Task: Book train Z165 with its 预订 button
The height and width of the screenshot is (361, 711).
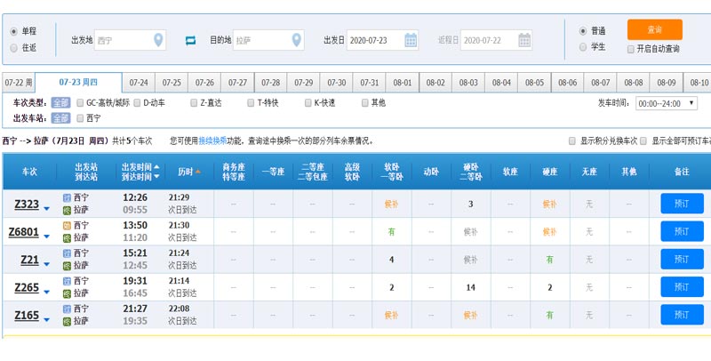Action: click(x=682, y=315)
